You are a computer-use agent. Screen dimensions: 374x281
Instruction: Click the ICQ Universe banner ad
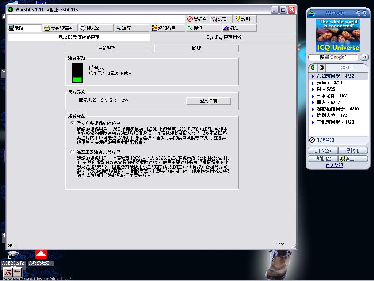[x=338, y=35]
